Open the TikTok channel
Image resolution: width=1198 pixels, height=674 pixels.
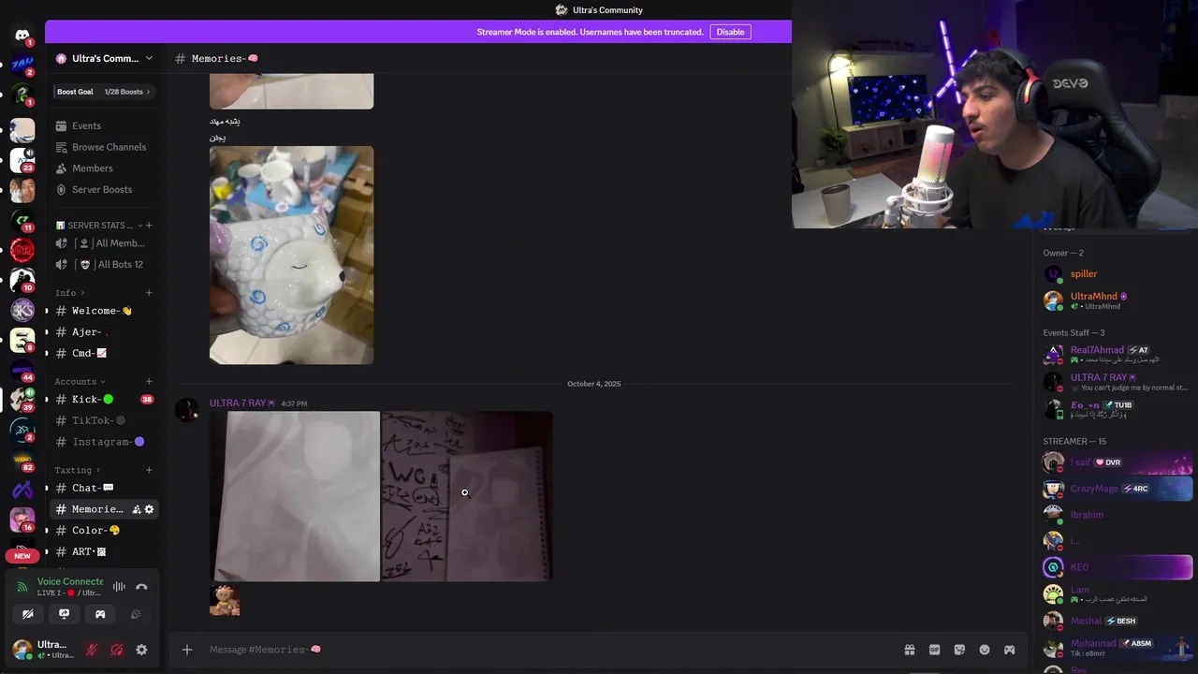(103, 421)
